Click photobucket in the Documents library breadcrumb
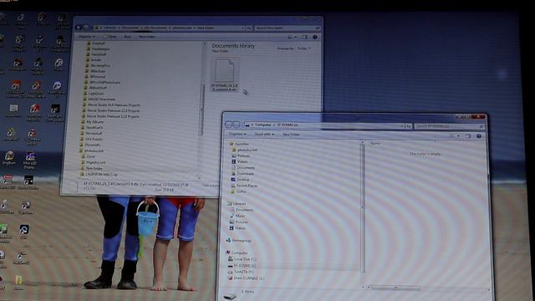Screen dimensions: 535x301 (x=182, y=28)
